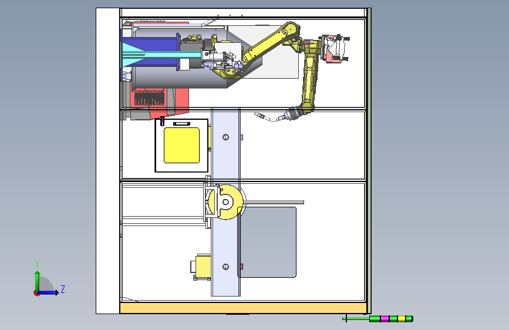Image resolution: width=509 pixels, height=330 pixels.
Task: Select the upper bolt hole on lavender beam
Action: 225,137
